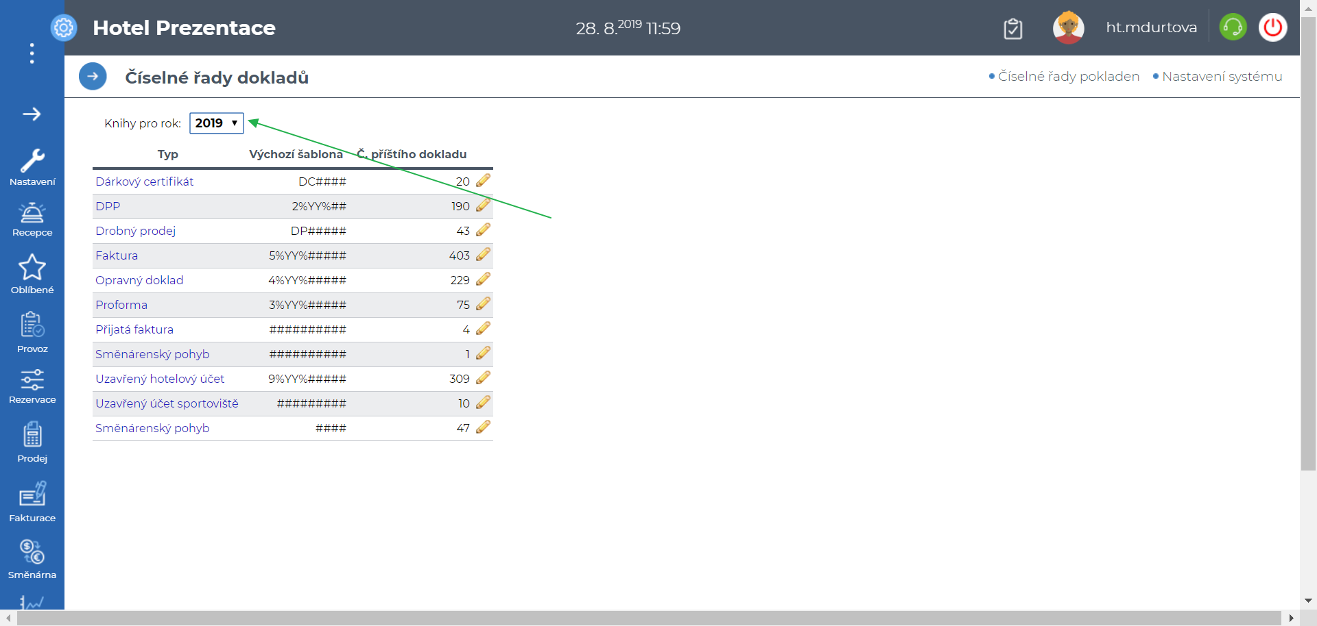Image resolution: width=1317 pixels, height=626 pixels.
Task: Edit Faktura numbering via pencil icon
Action: point(483,254)
